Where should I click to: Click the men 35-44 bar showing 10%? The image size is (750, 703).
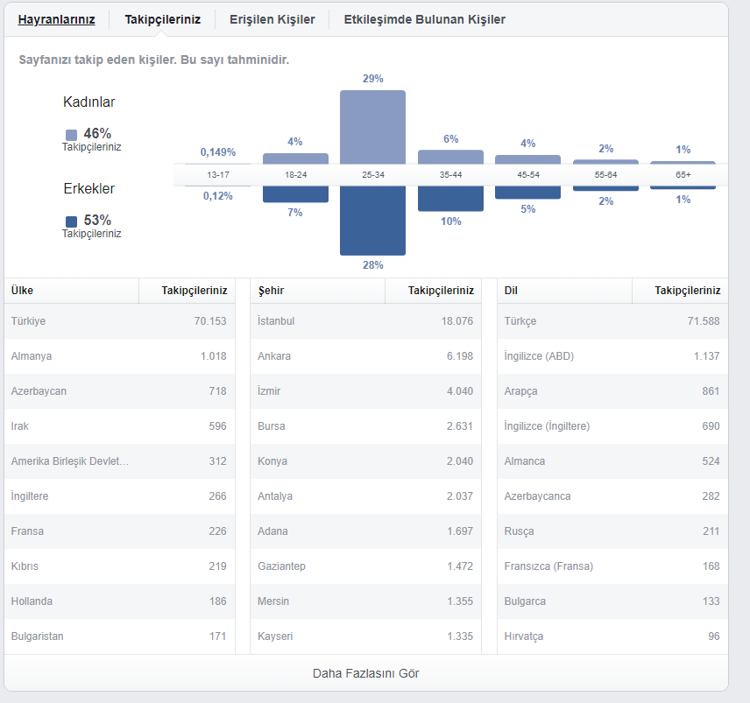coord(450,199)
